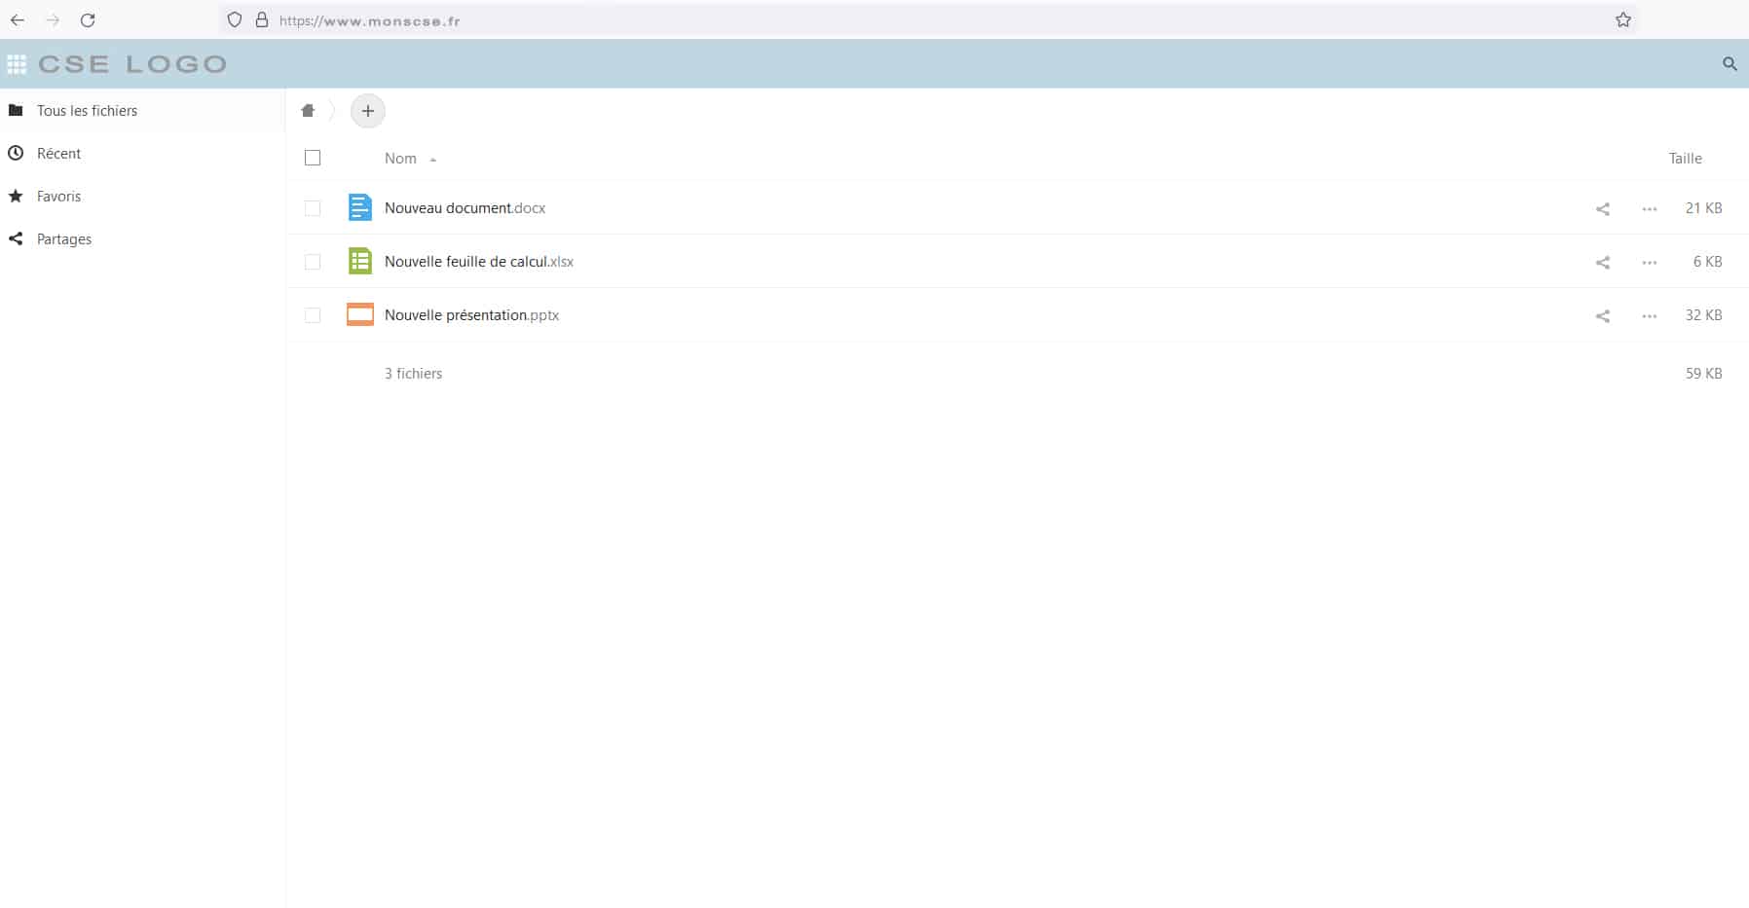Click the 3 fichiers summary text

click(x=413, y=374)
